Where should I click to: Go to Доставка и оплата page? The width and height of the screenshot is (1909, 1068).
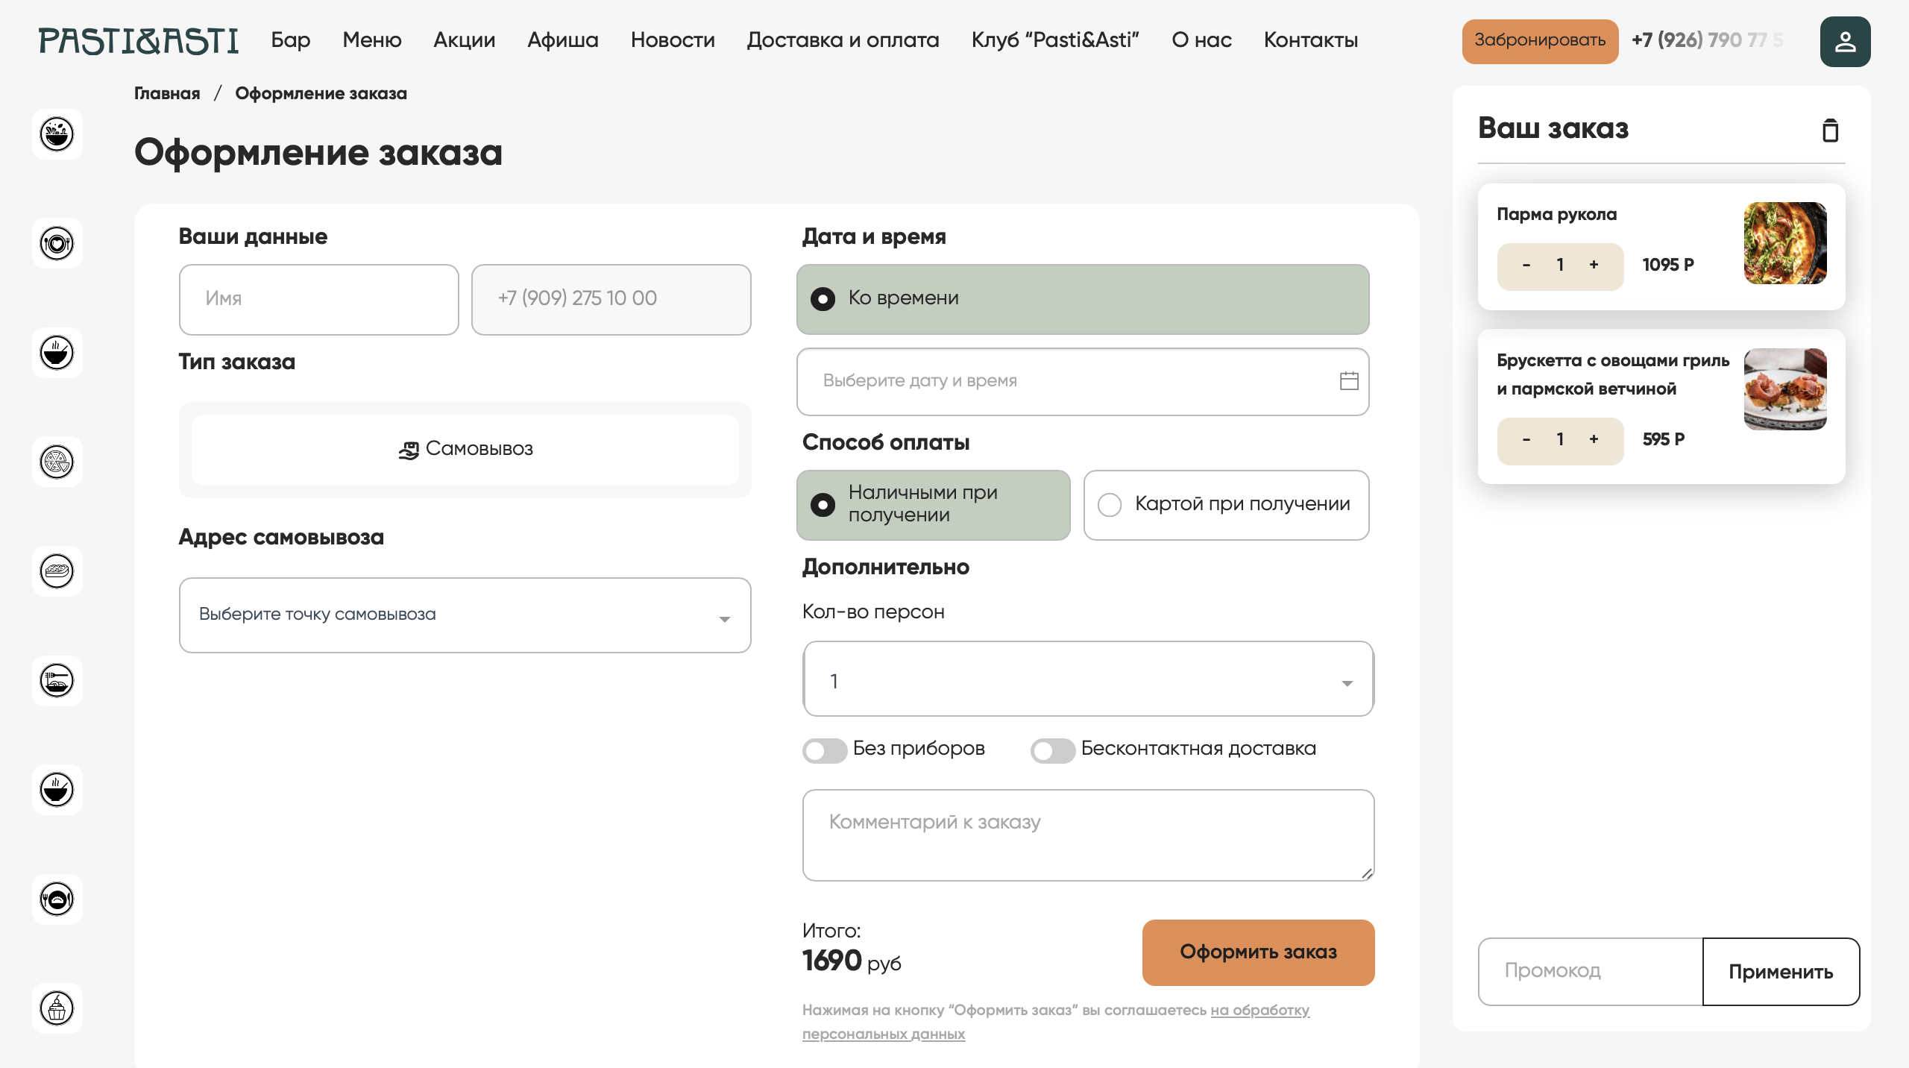coord(843,40)
